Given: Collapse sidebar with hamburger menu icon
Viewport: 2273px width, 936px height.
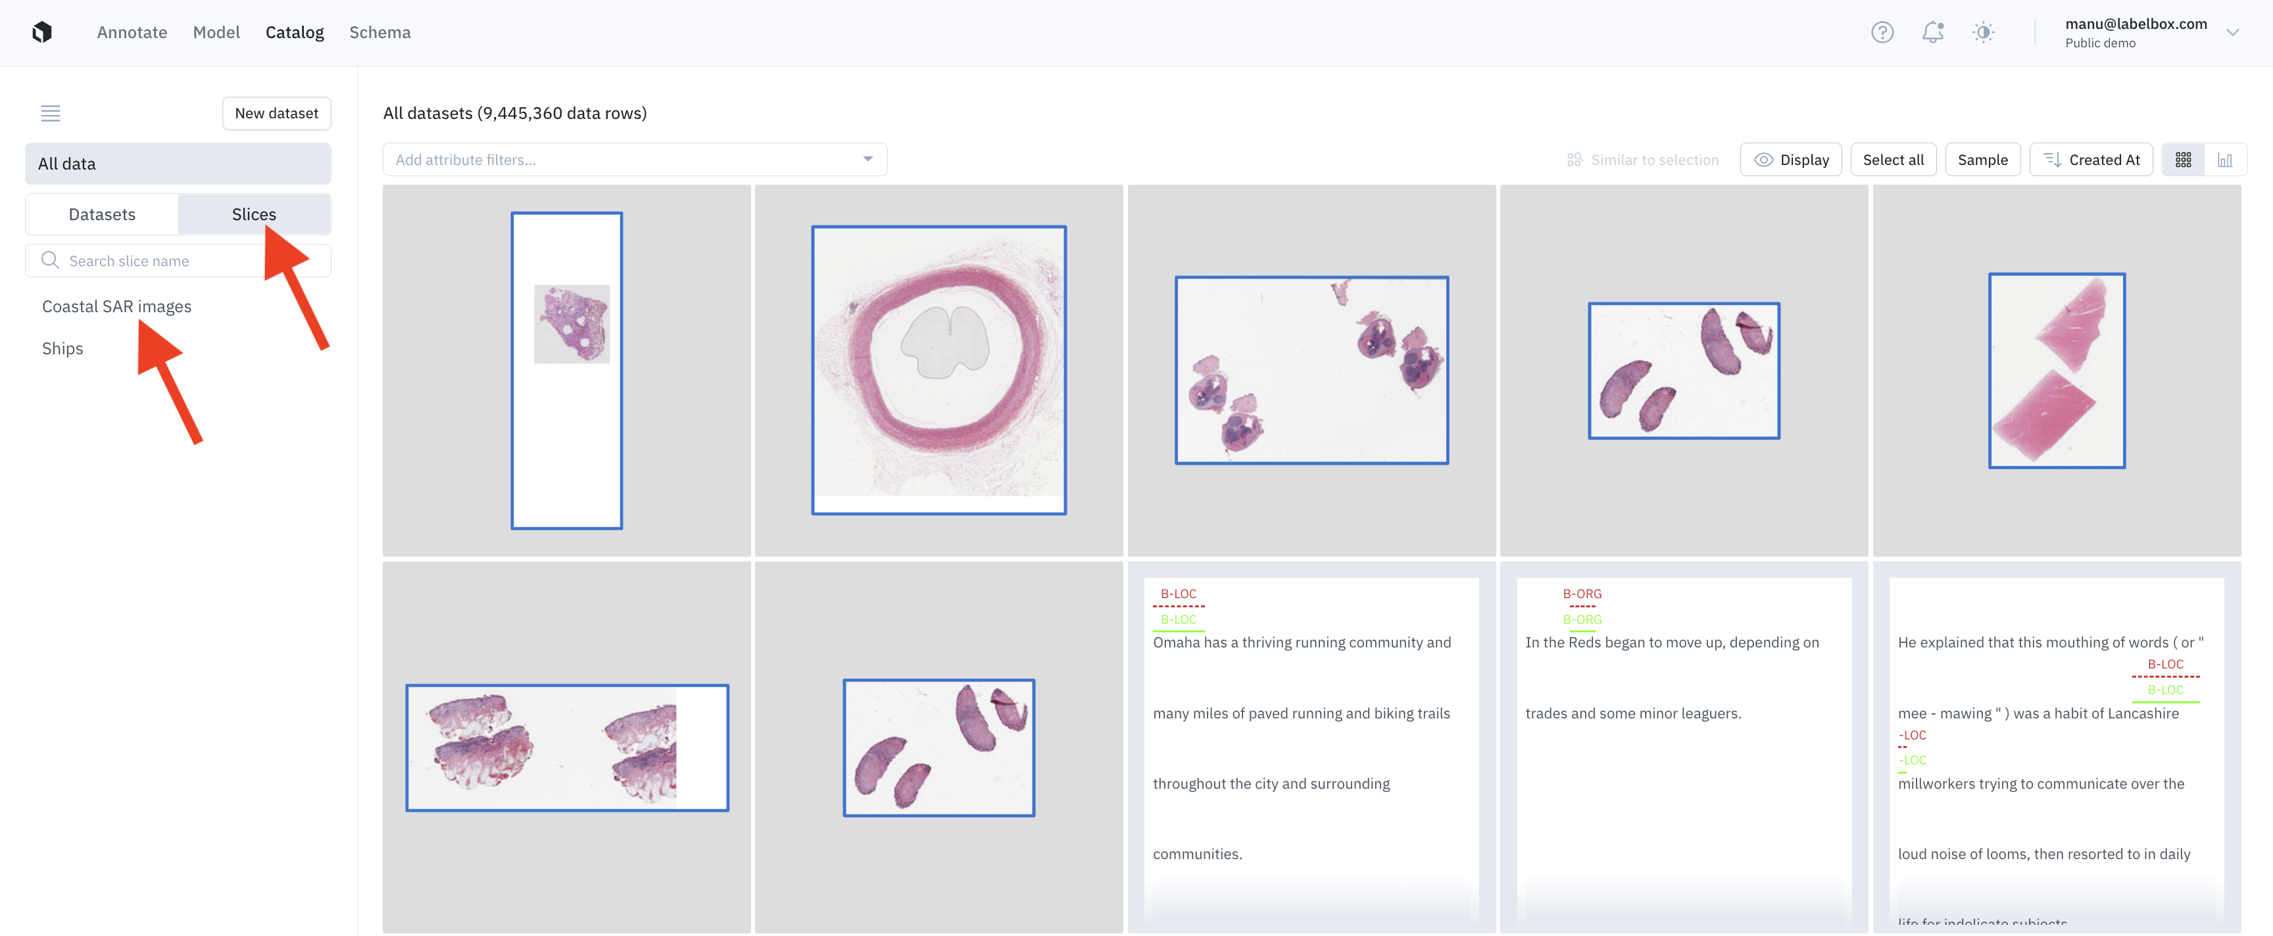Looking at the screenshot, I should 50,113.
